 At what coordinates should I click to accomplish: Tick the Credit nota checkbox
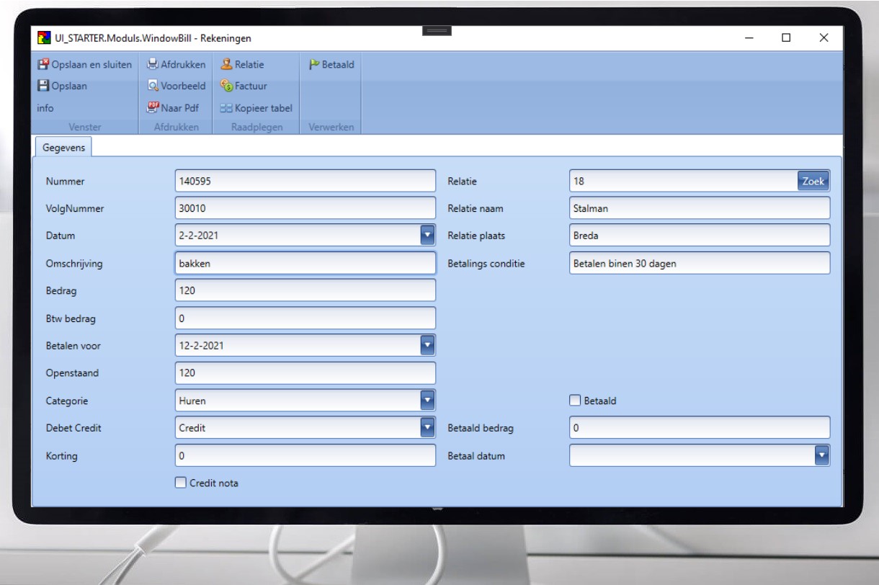coord(181,483)
